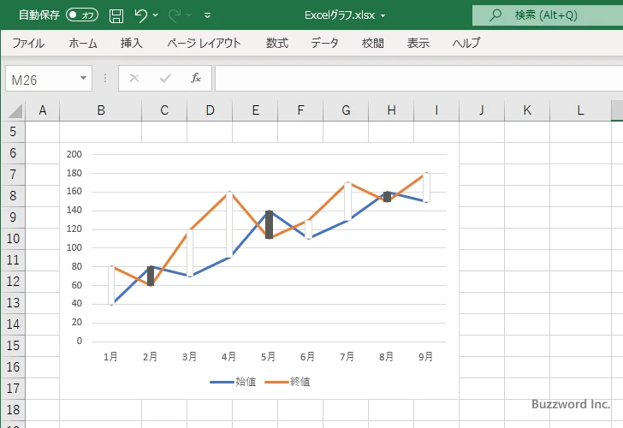Select the dark down-bar at 5月

pos(269,224)
